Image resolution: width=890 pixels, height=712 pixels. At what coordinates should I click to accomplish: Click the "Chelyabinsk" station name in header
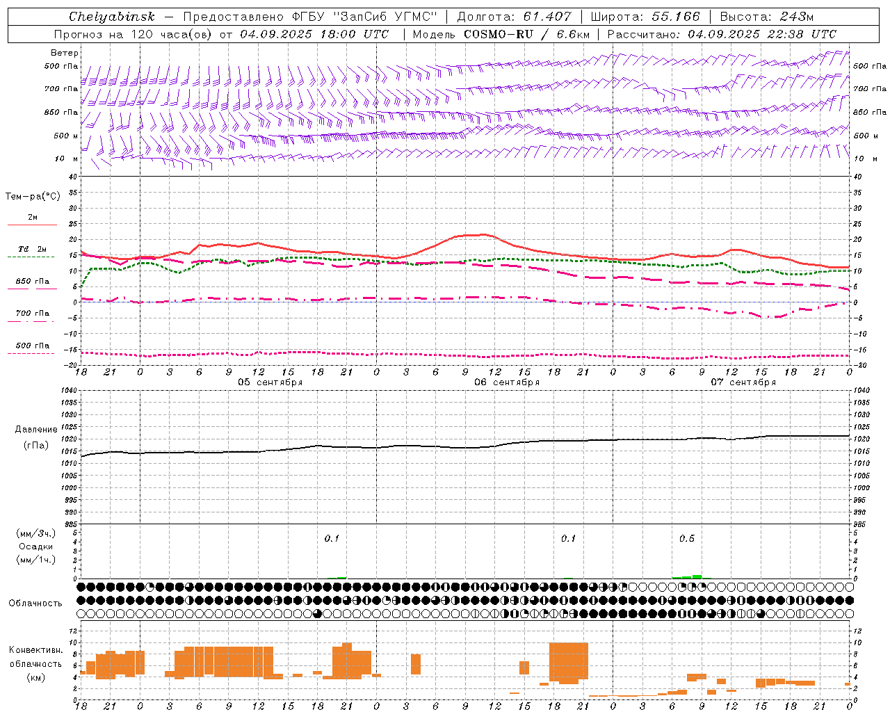[x=111, y=17]
